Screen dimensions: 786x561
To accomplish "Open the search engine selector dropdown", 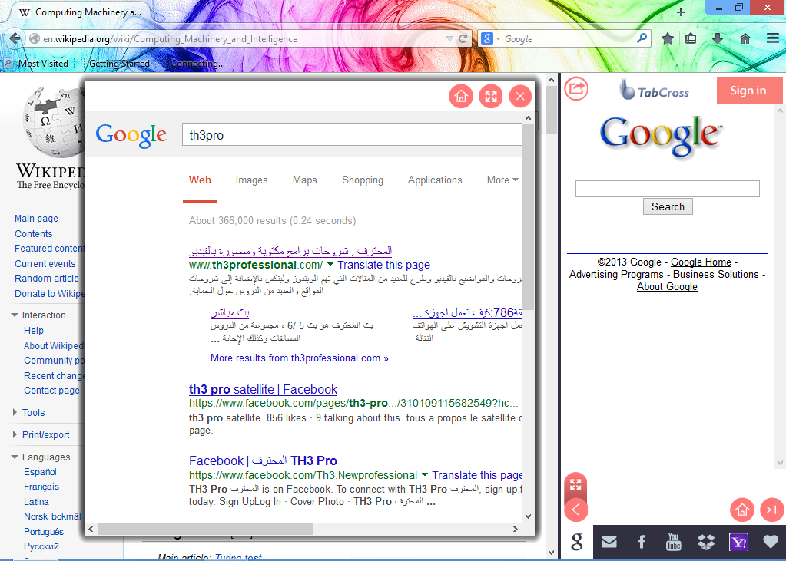I will tap(490, 38).
